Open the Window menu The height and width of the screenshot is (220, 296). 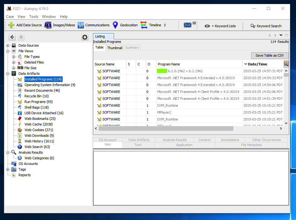pyautogui.click(x=49, y=17)
